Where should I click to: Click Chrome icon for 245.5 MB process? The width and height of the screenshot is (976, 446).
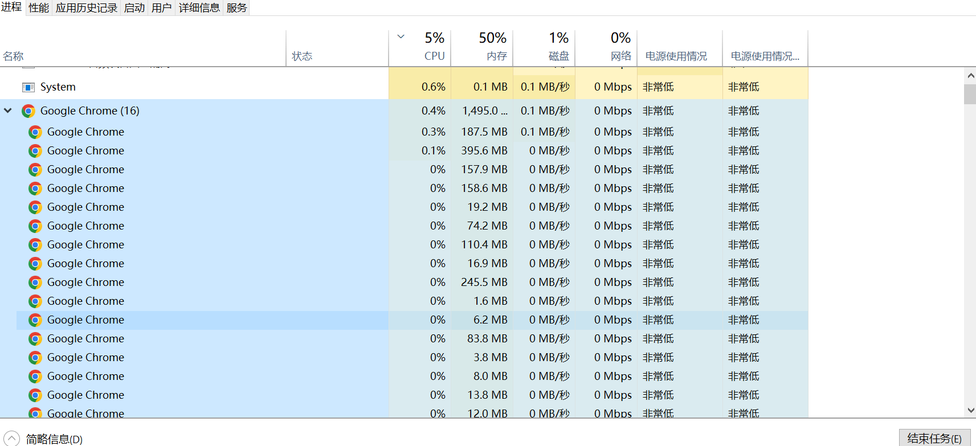[x=35, y=283]
